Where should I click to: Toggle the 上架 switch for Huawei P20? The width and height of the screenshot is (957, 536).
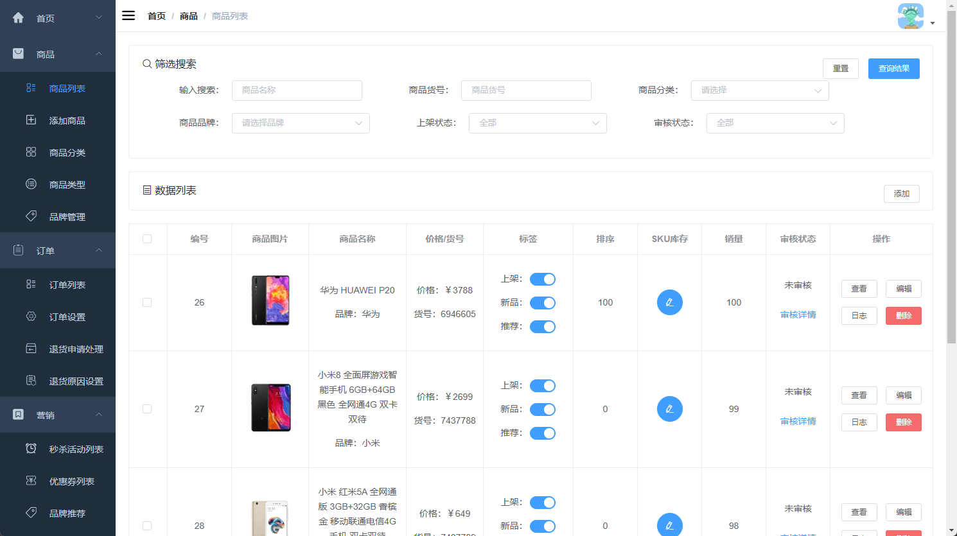tap(542, 279)
